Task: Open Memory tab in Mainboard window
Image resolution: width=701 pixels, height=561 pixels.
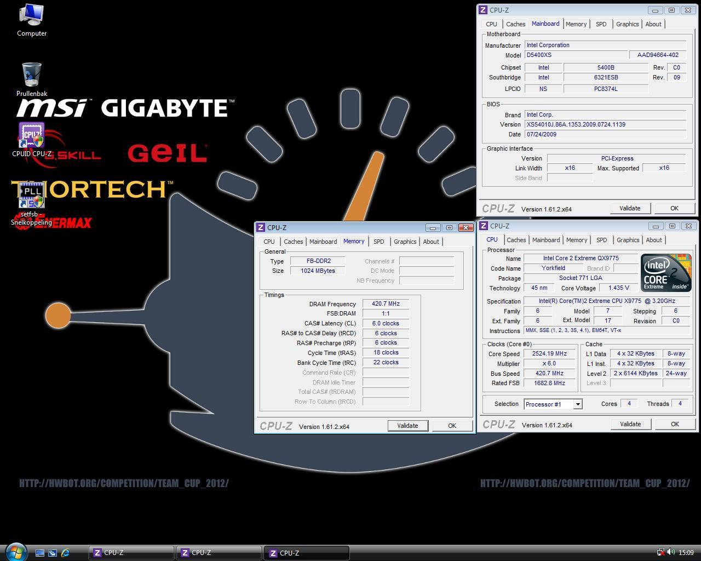Action: click(576, 24)
